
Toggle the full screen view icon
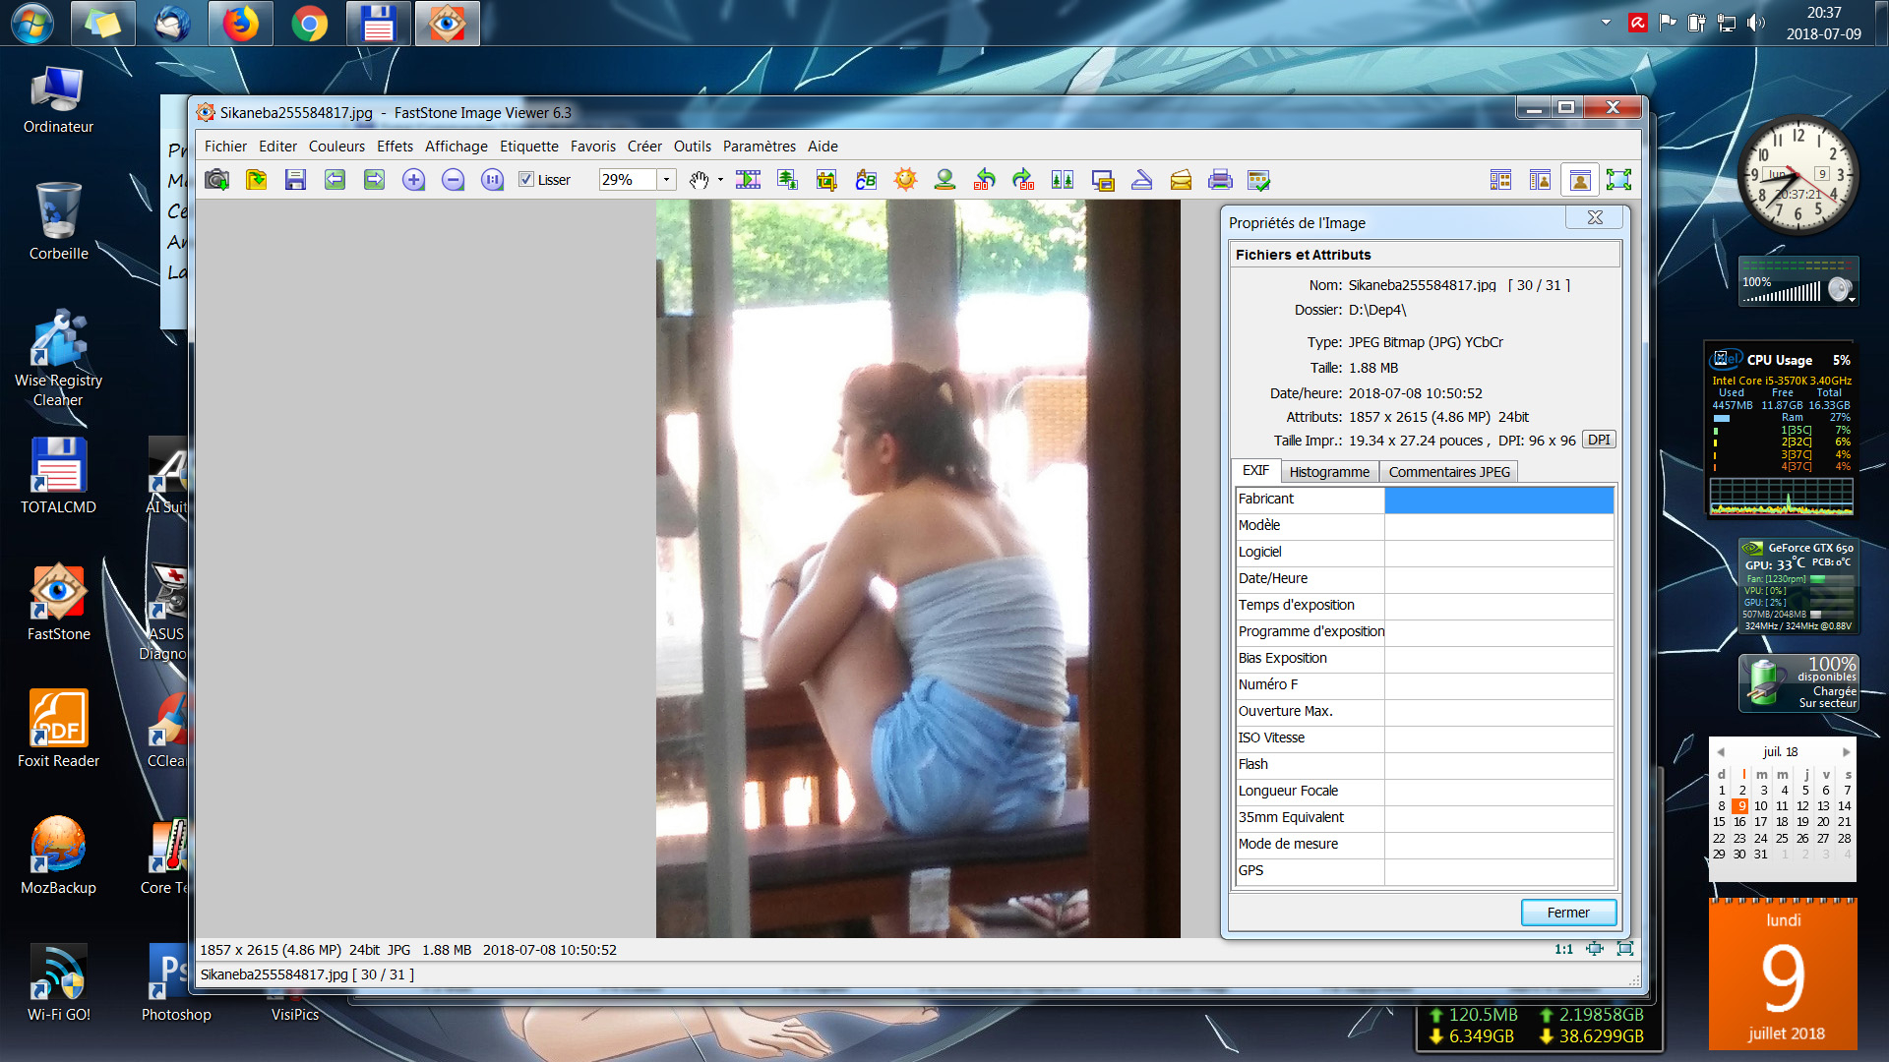(1618, 180)
